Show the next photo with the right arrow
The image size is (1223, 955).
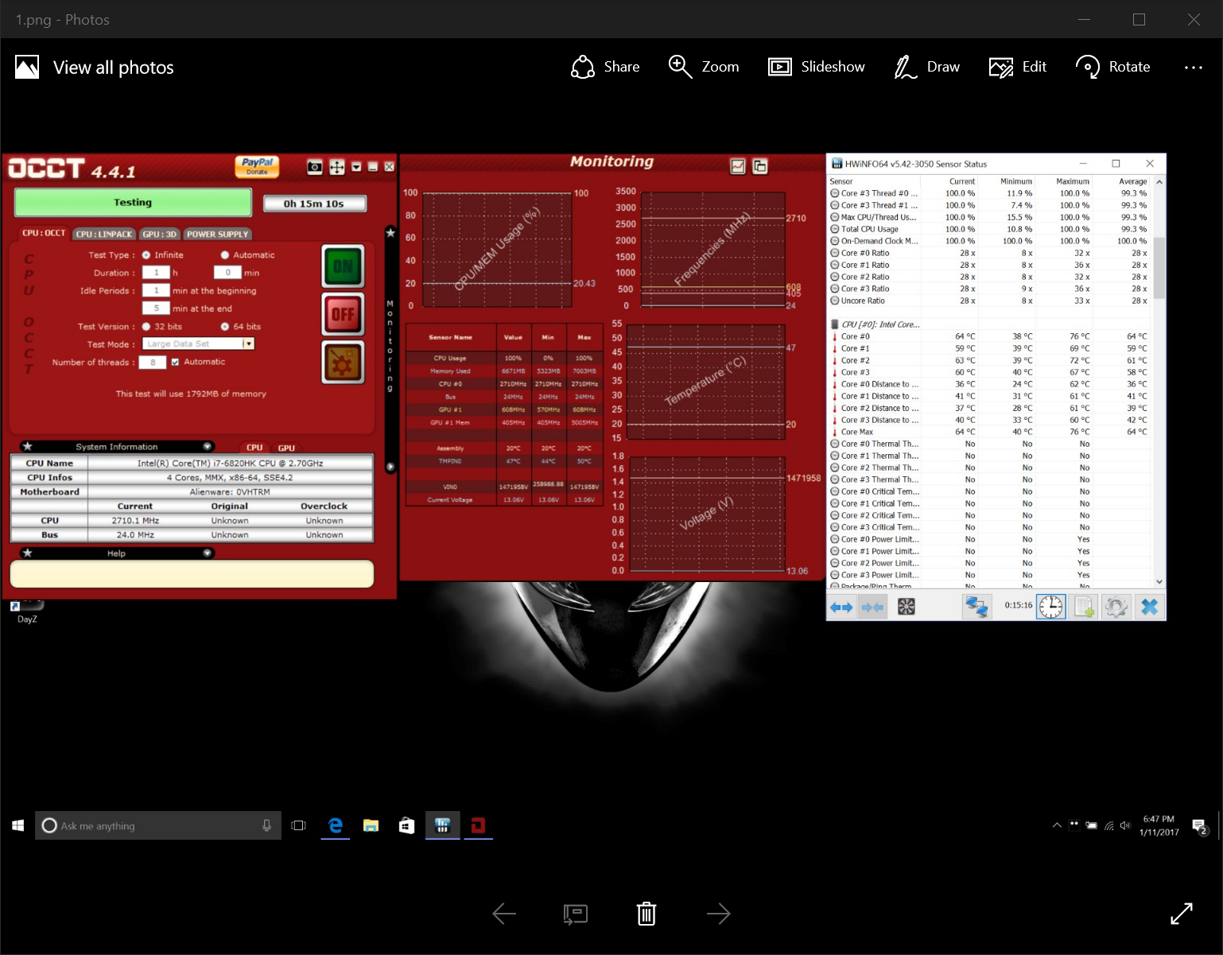click(x=718, y=914)
